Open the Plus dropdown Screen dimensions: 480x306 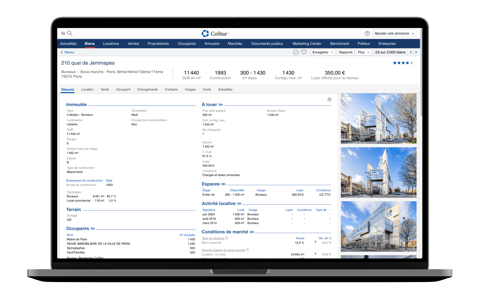(364, 52)
